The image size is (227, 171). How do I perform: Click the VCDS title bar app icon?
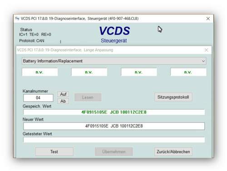point(17,19)
